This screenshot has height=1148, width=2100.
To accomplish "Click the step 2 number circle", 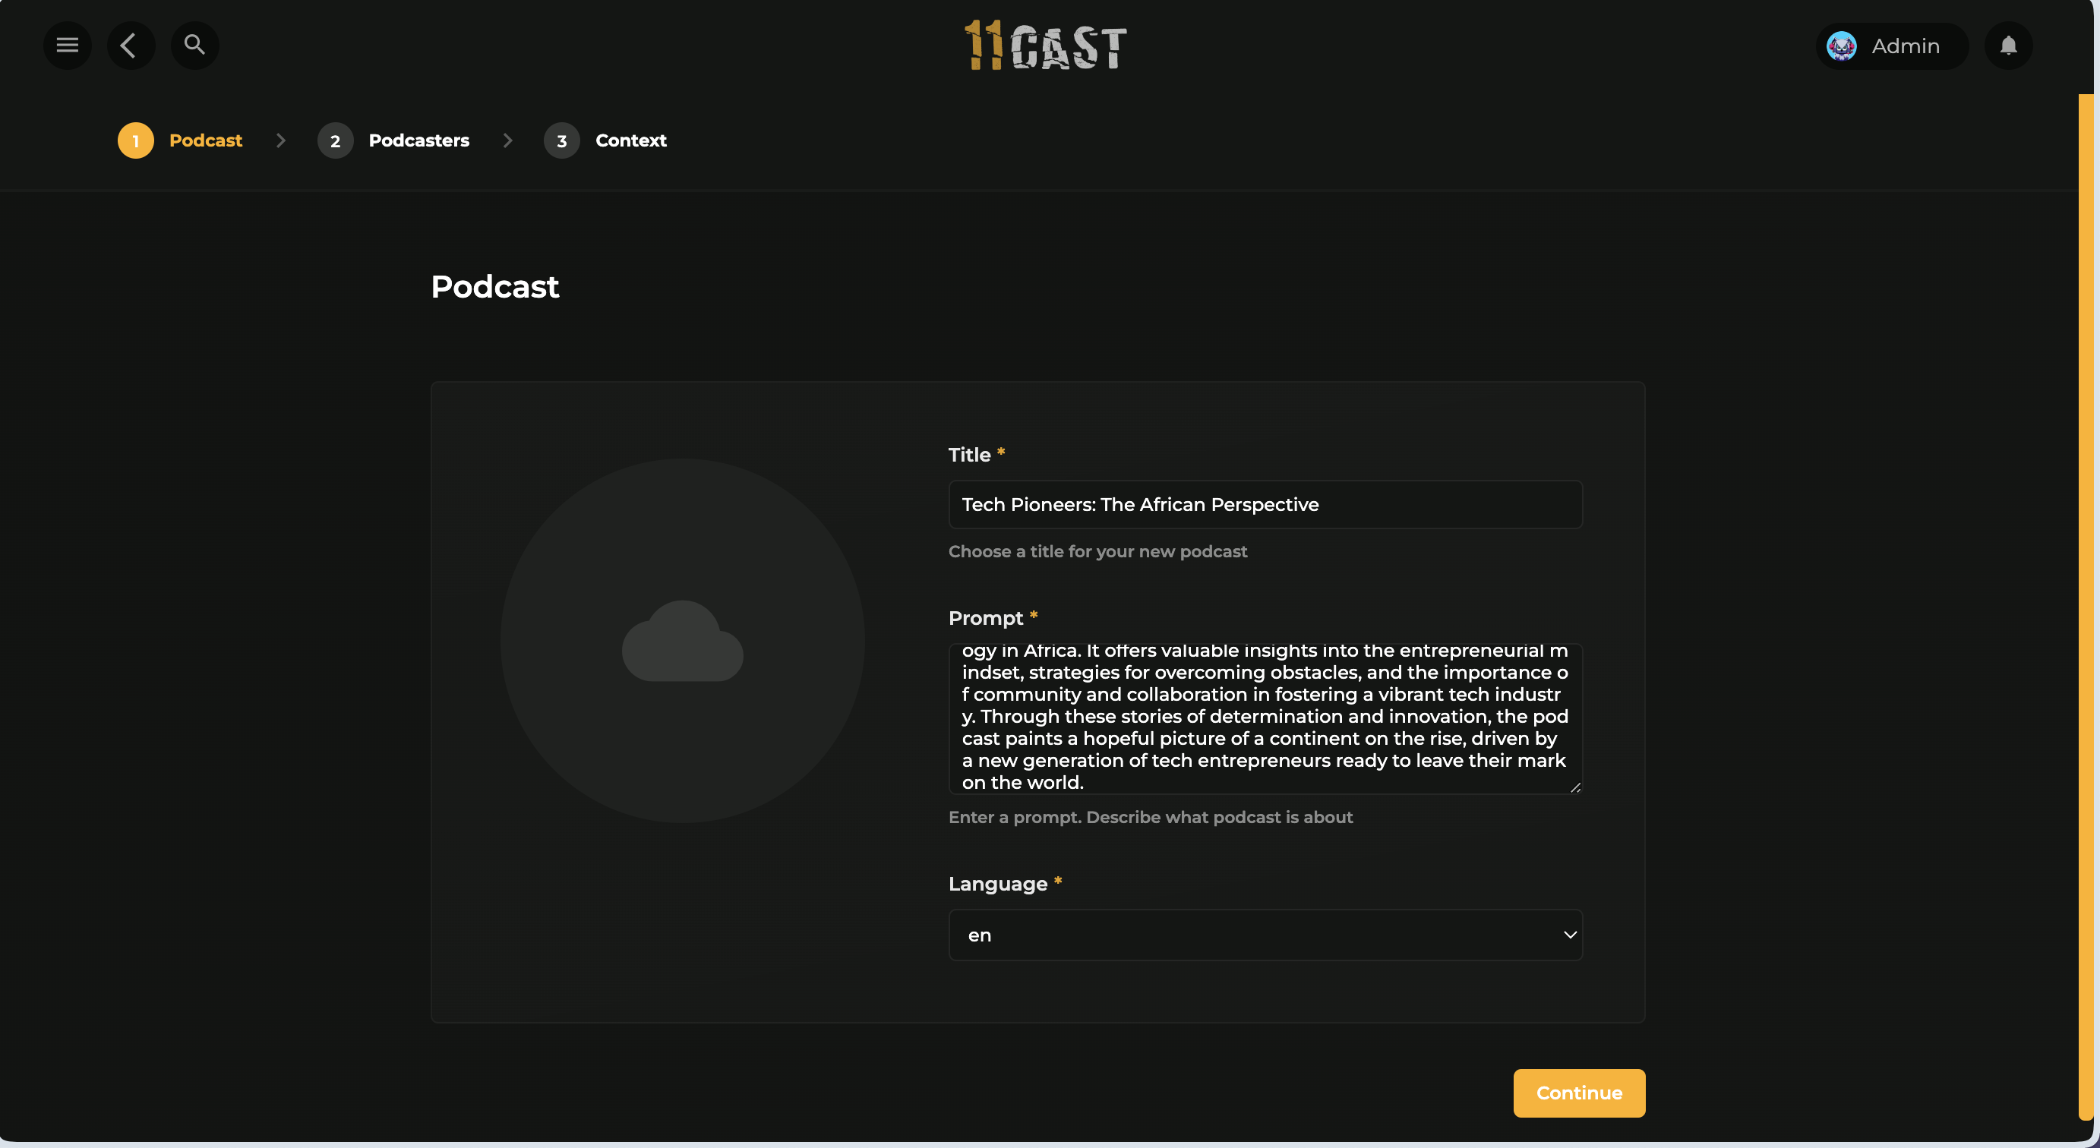I will (334, 140).
